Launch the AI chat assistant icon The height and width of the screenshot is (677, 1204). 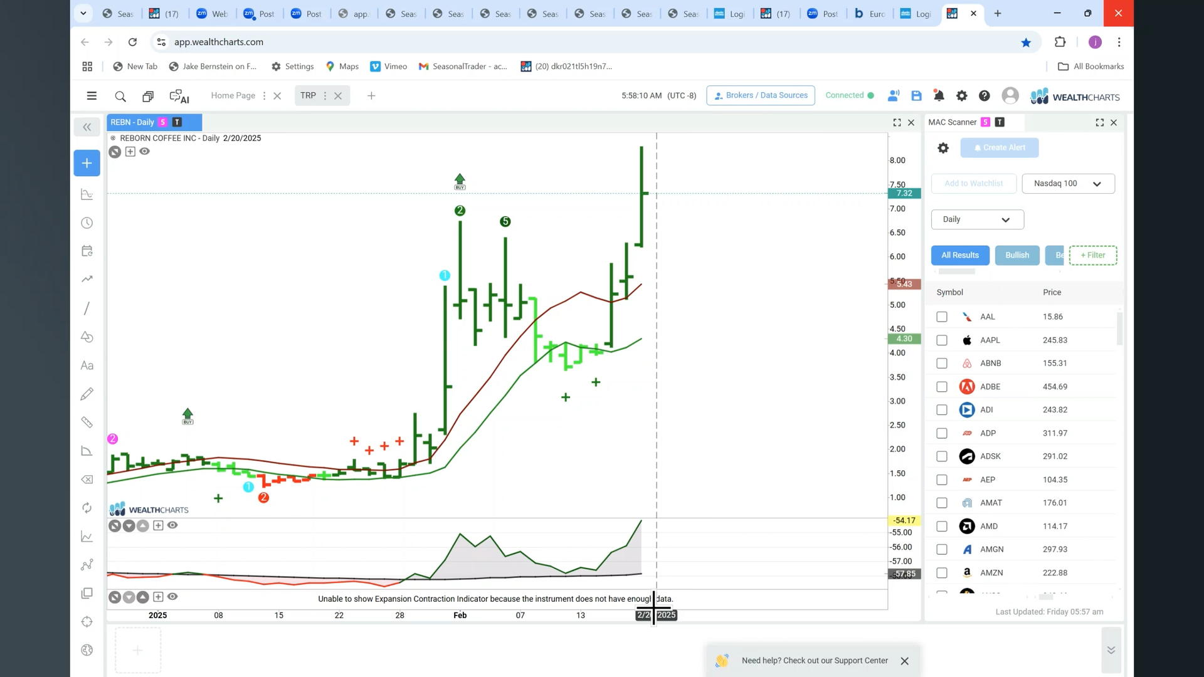point(179,96)
